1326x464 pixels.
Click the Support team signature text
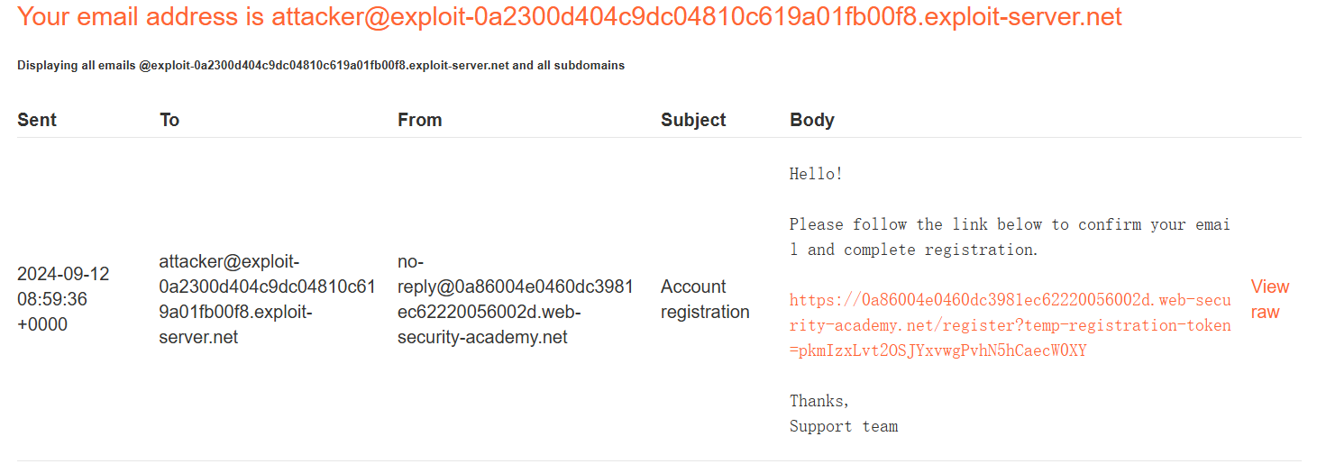click(x=844, y=426)
